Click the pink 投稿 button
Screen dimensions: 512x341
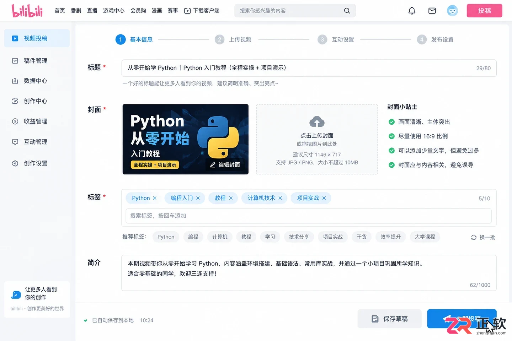click(x=484, y=11)
